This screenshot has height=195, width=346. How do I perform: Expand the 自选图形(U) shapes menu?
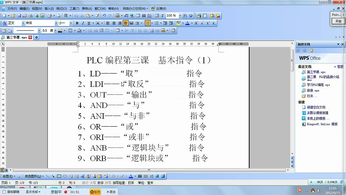33,176
